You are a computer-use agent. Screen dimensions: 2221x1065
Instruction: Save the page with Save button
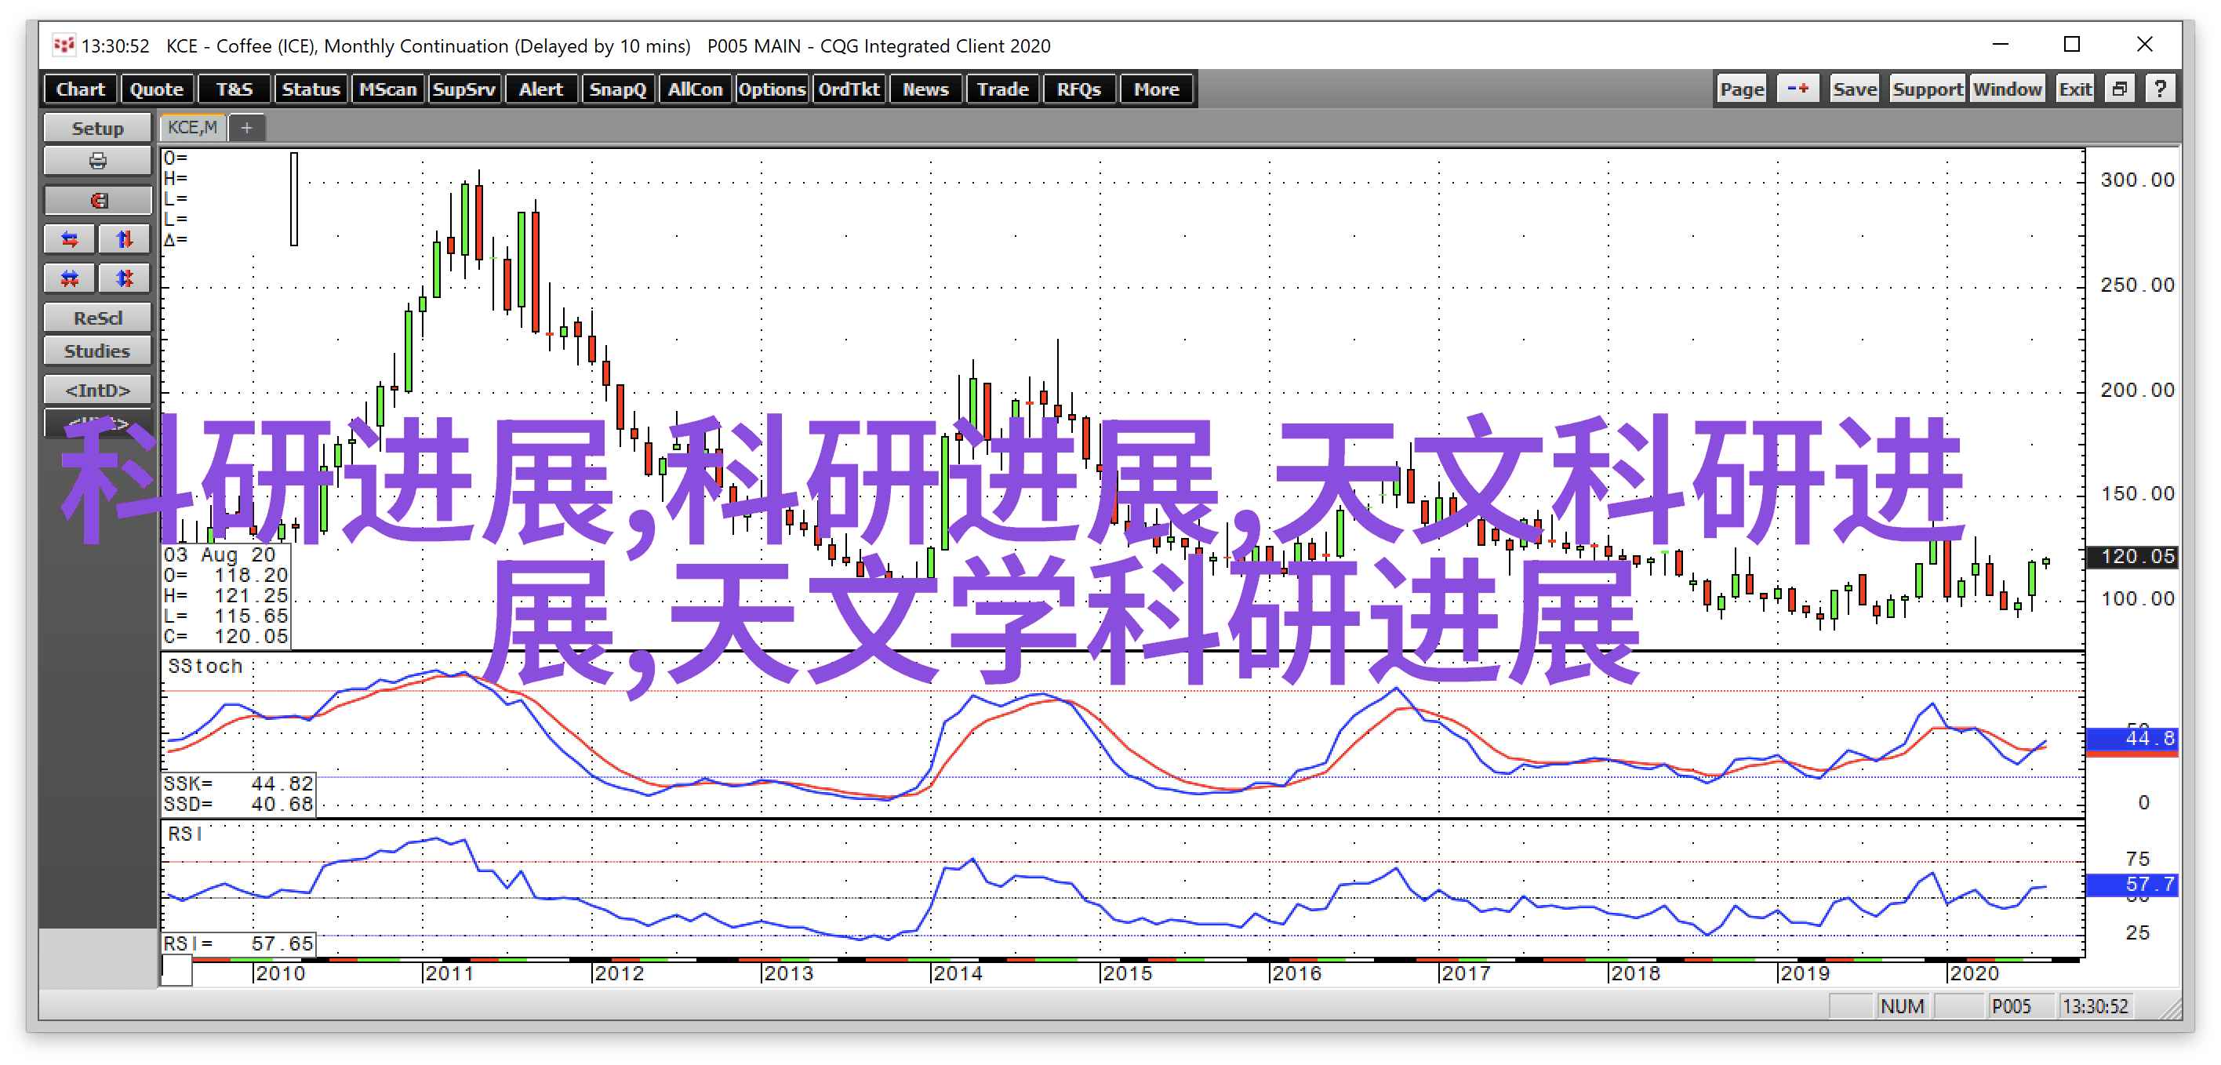coord(1855,89)
